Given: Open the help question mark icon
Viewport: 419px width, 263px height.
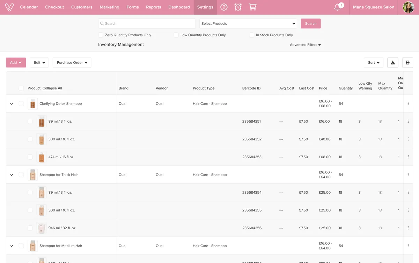Looking at the screenshot, I should pos(224,7).
